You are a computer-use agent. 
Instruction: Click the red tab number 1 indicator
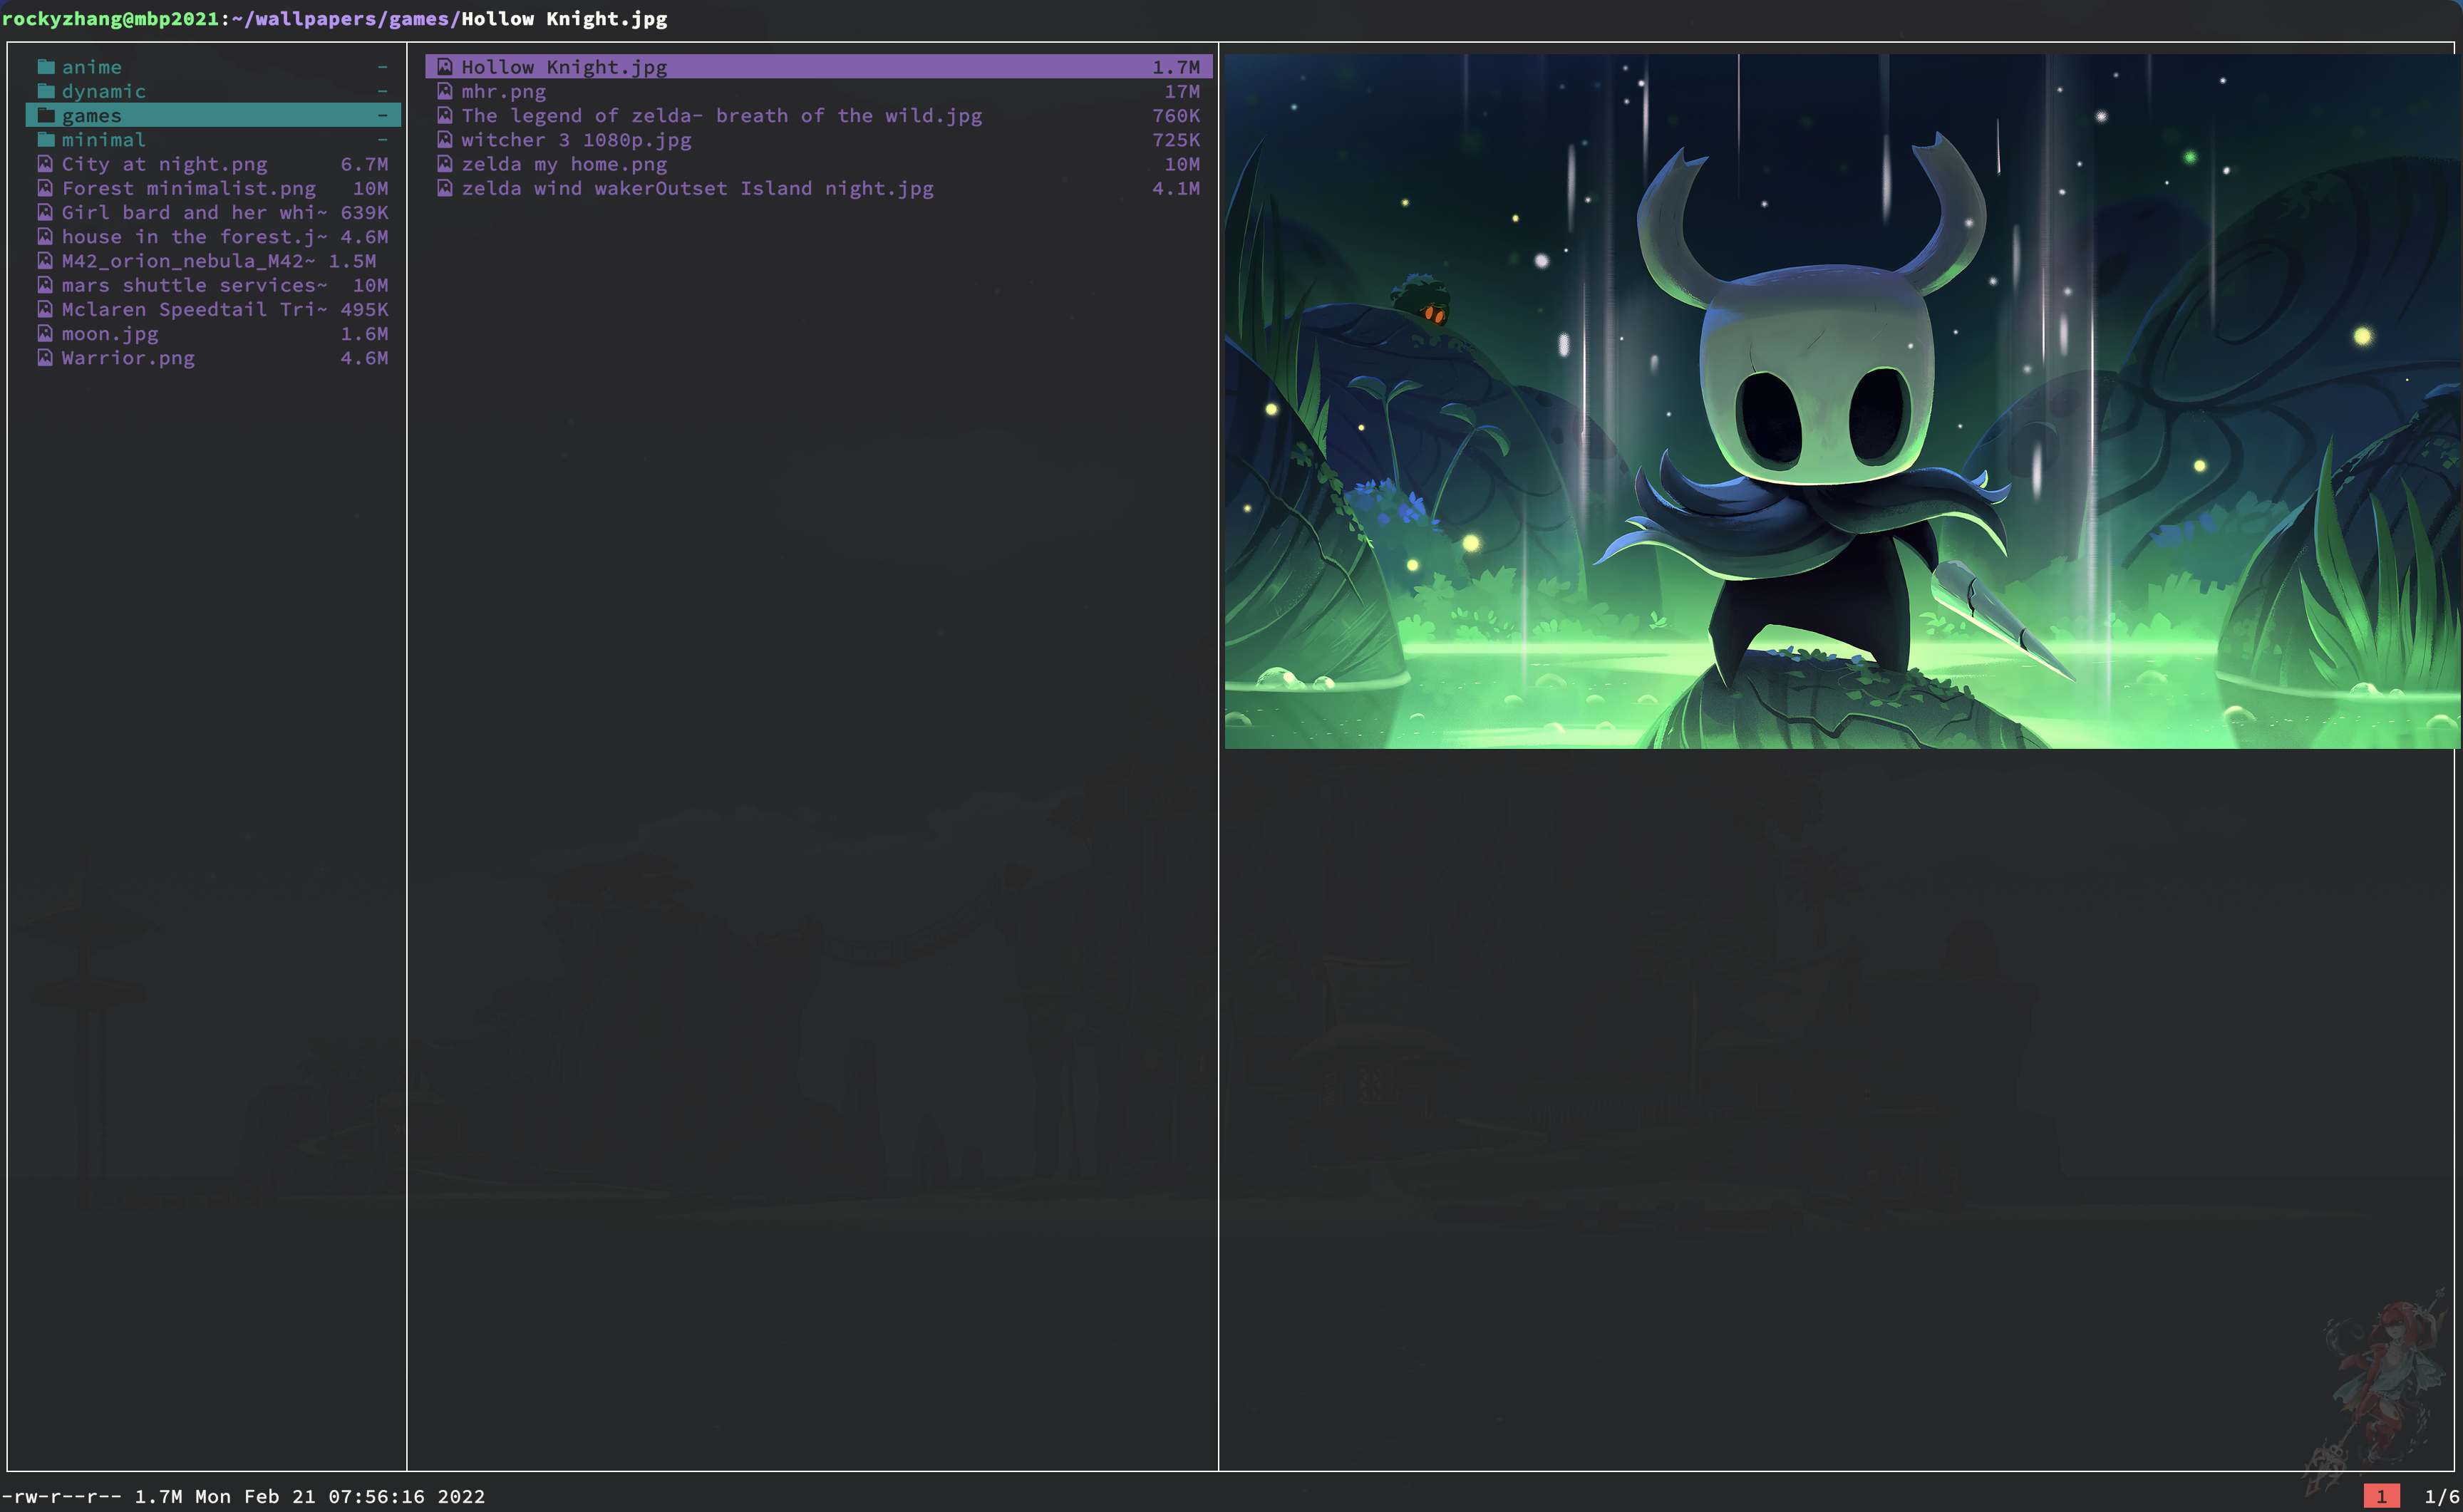coord(2381,1496)
